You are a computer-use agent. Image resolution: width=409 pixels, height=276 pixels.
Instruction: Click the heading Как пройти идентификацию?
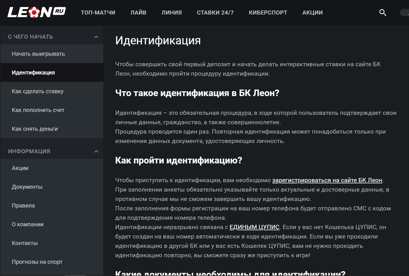(179, 160)
